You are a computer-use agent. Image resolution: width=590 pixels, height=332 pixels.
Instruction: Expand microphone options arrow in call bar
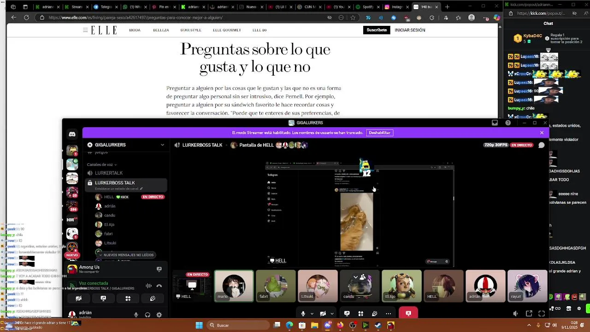point(312,314)
